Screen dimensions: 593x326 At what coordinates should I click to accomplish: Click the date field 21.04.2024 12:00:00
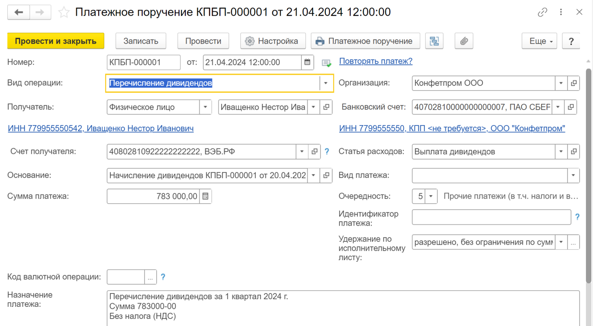(252, 62)
